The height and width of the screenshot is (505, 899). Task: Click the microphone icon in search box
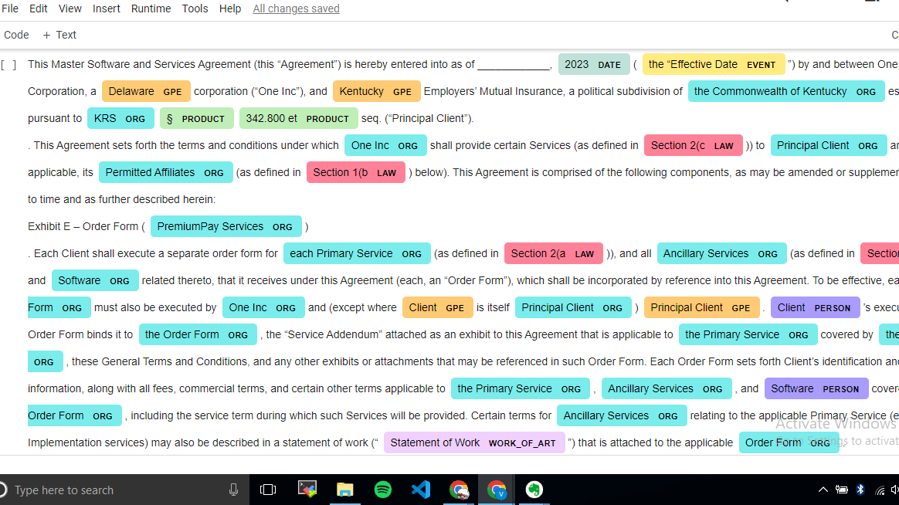(233, 490)
